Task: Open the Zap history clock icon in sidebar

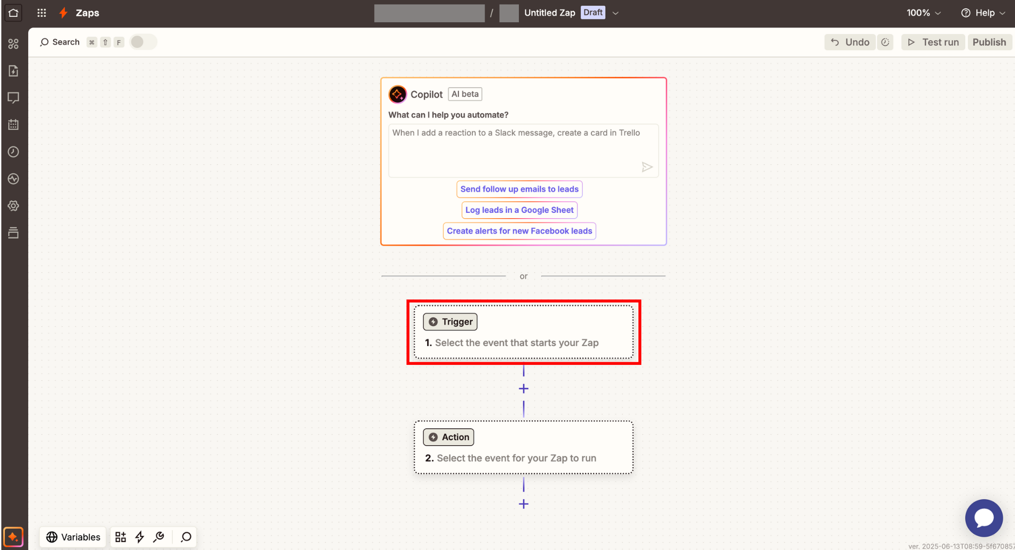Action: click(x=13, y=152)
